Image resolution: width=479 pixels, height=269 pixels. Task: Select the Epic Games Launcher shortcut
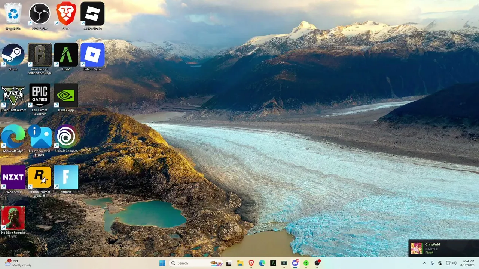[40, 99]
